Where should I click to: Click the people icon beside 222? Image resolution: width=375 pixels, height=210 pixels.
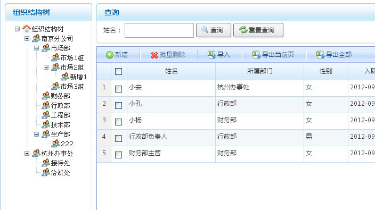coord(55,144)
